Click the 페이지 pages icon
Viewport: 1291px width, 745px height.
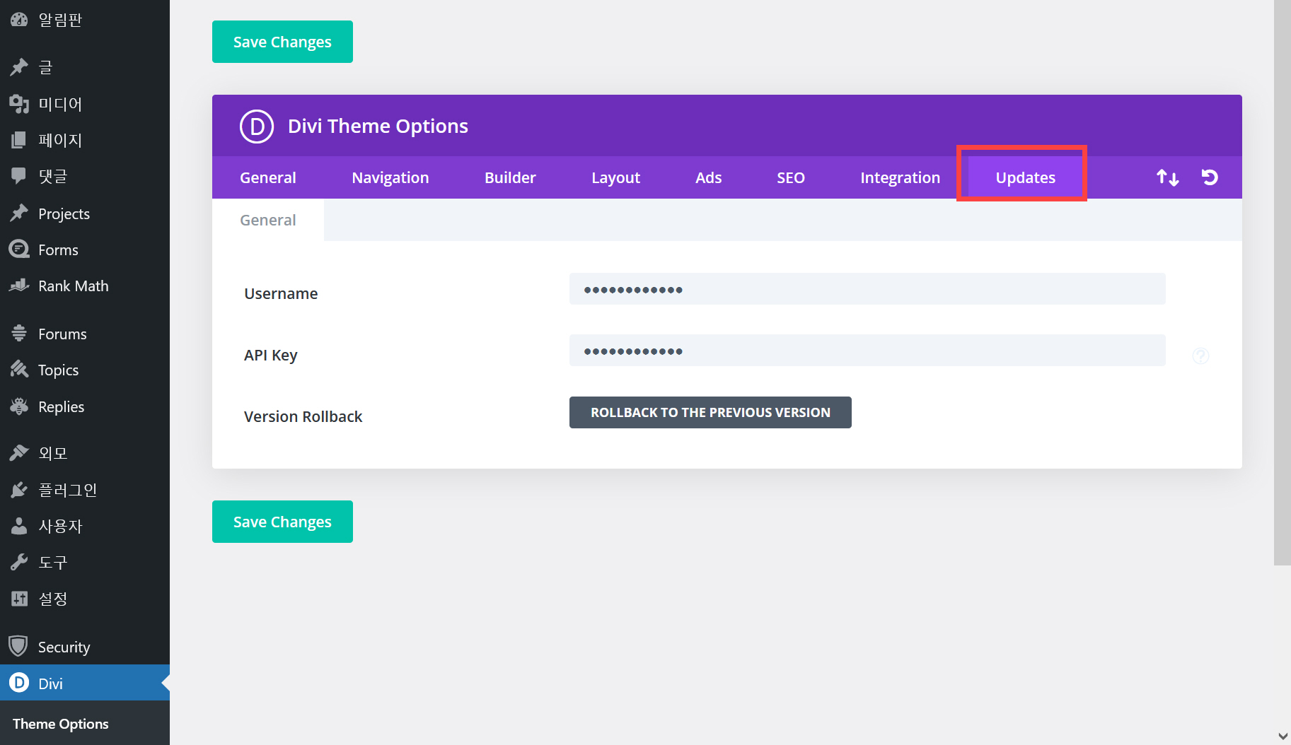coord(19,140)
